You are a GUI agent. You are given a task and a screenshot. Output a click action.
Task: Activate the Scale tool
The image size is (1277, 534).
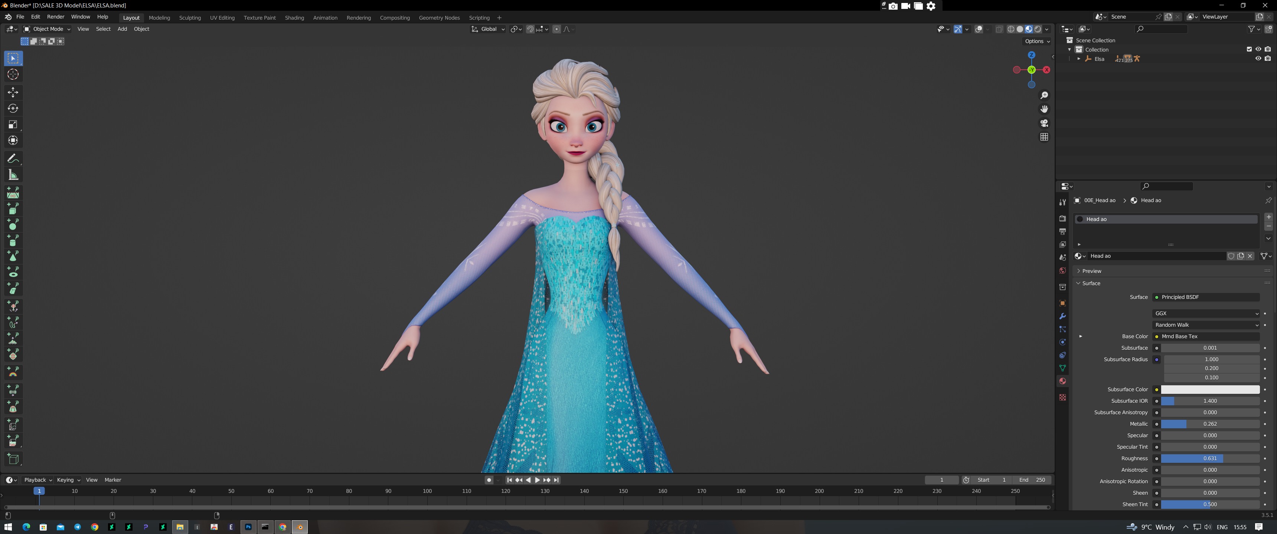(13, 124)
